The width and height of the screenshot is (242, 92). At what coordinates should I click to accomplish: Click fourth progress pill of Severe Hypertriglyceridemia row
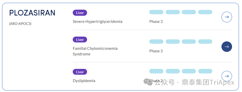[x=205, y=12]
